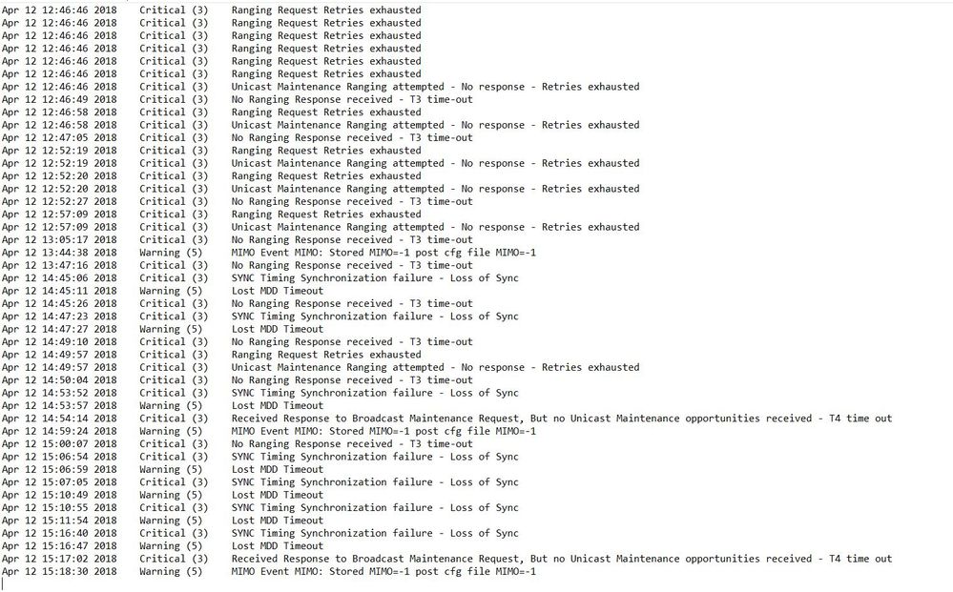
Task: Select the 15:11:54 Lost MDD Timeout line
Action: pos(278,521)
